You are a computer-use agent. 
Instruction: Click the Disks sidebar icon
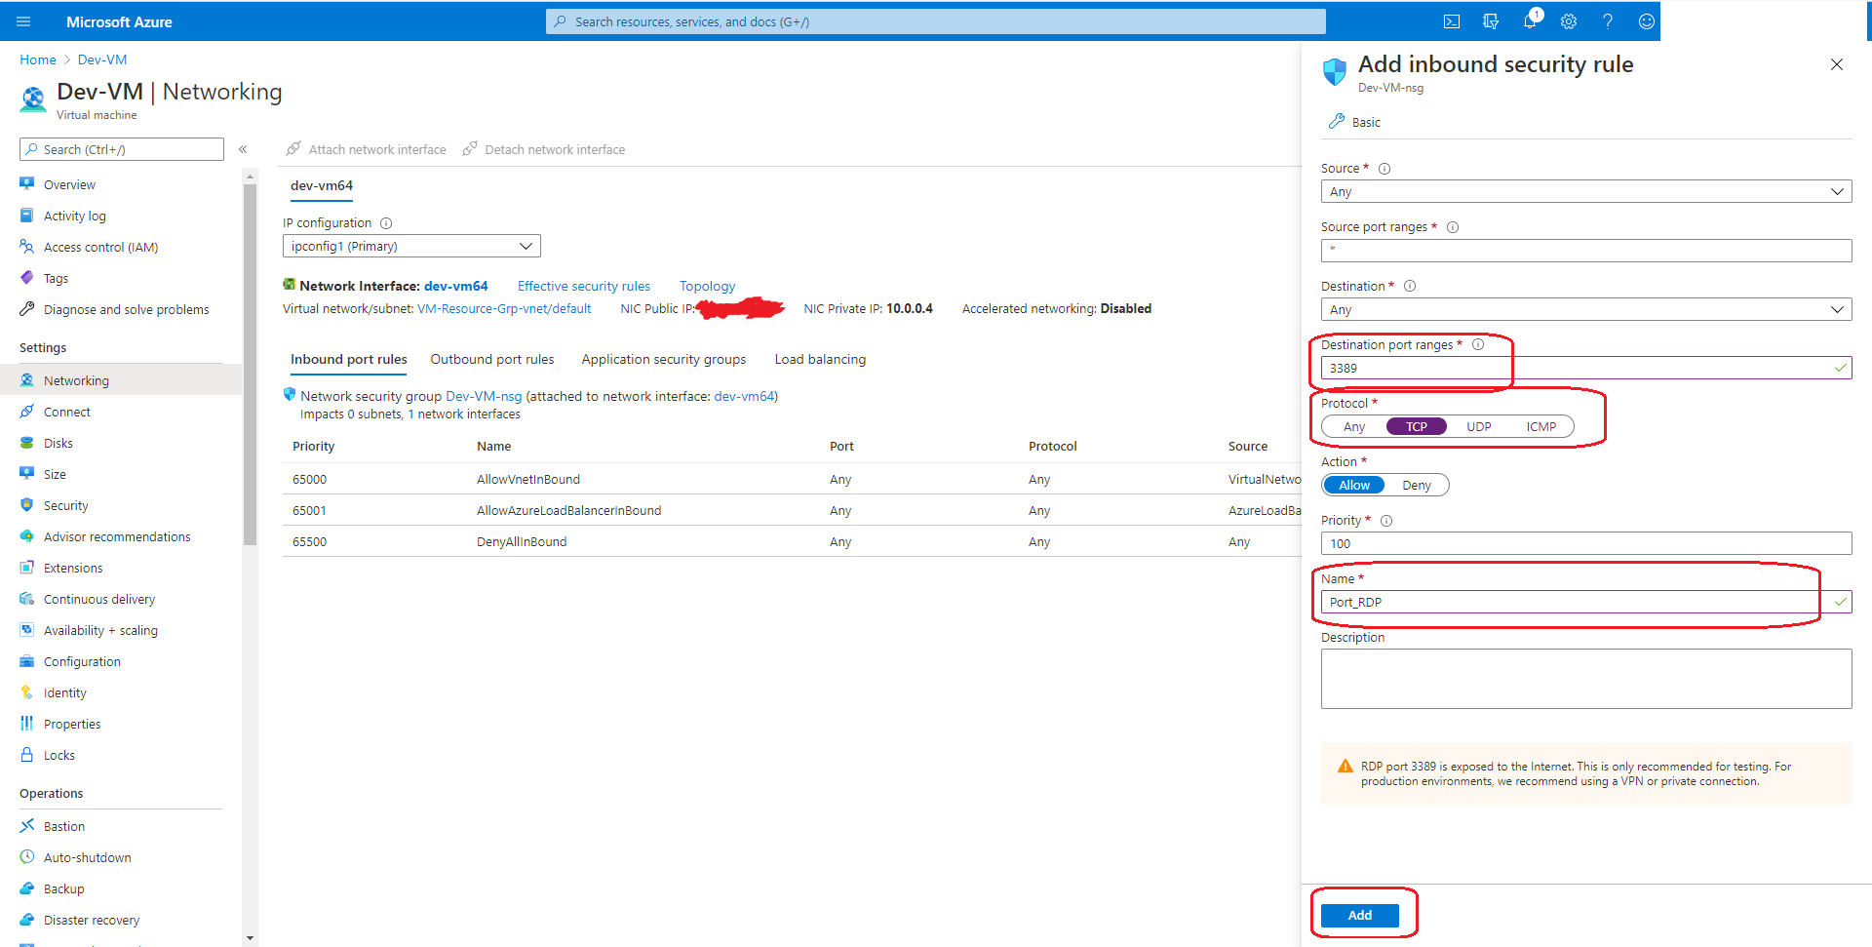[x=26, y=443]
